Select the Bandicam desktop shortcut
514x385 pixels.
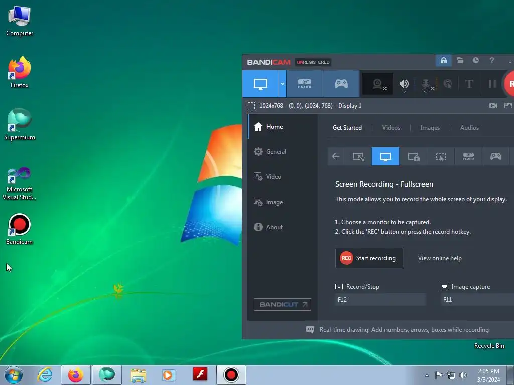[20, 229]
